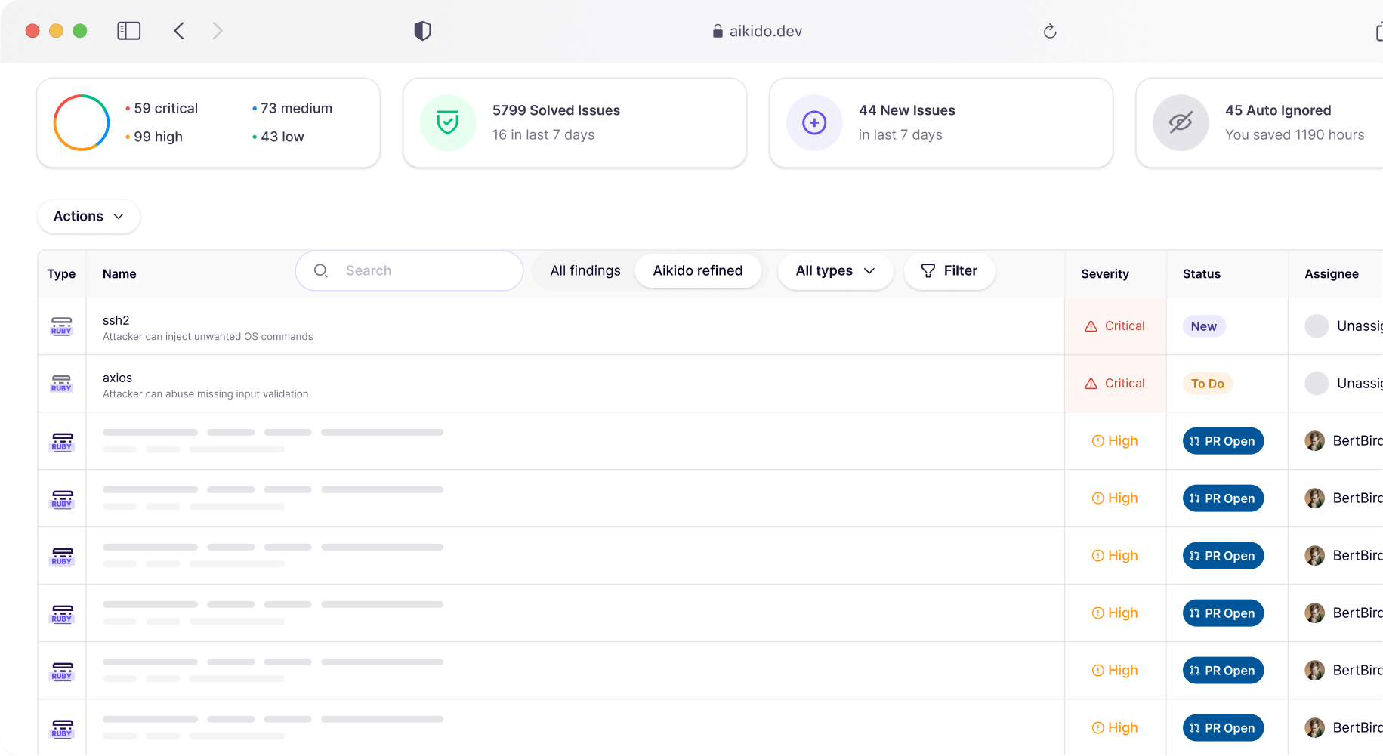Click the warning triangle in the ssh2 row
The width and height of the screenshot is (1383, 756).
(1091, 326)
